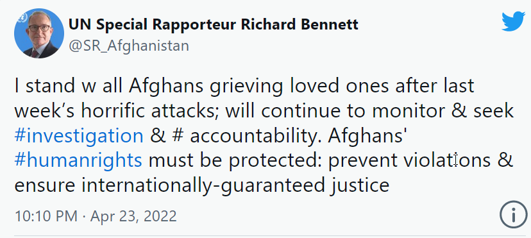Open the tweet info circle icon
The height and width of the screenshot is (238, 531).
pyautogui.click(x=514, y=214)
